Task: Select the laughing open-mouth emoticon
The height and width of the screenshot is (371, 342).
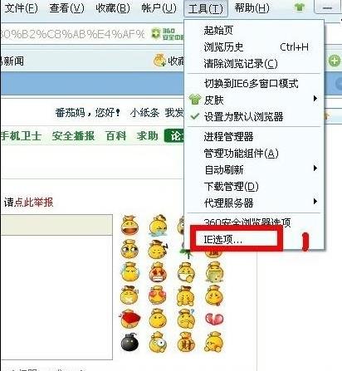Action: (129, 225)
